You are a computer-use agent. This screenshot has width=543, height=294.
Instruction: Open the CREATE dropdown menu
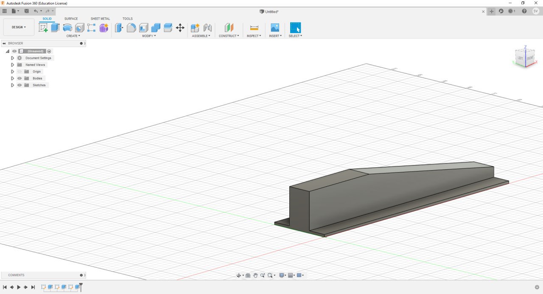73,36
